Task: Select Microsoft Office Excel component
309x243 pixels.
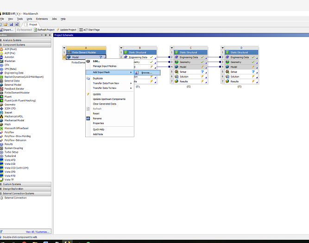Action: (16, 128)
